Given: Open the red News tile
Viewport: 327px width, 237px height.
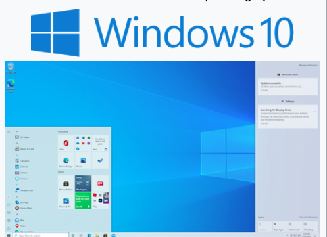Looking at the screenshot, I should 100,183.
